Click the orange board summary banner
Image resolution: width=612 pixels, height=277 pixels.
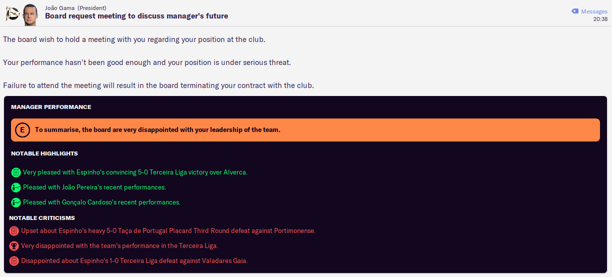(305, 130)
